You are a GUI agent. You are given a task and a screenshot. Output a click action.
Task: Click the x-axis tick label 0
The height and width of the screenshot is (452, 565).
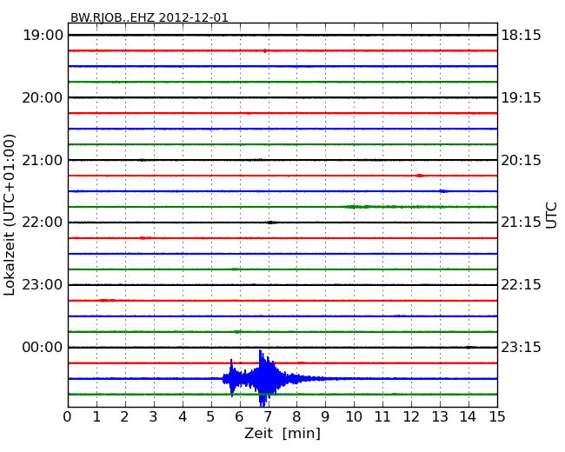pyautogui.click(x=68, y=416)
